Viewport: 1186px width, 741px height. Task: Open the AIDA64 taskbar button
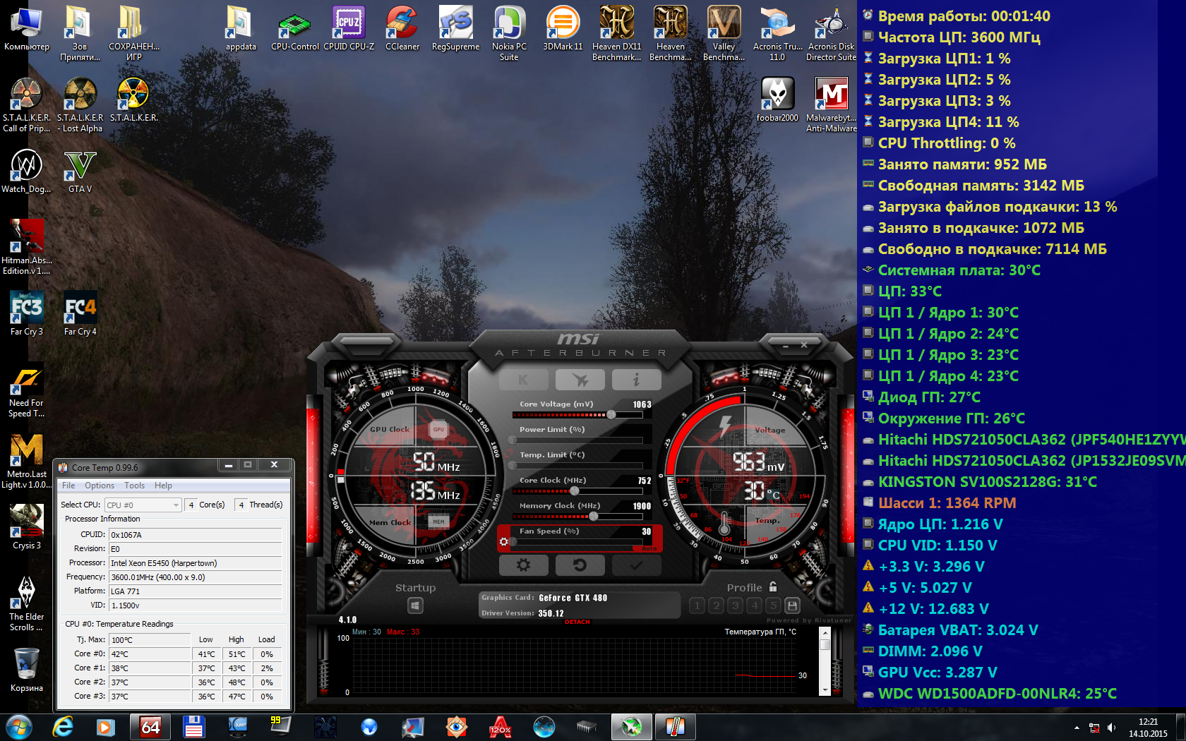(x=150, y=727)
